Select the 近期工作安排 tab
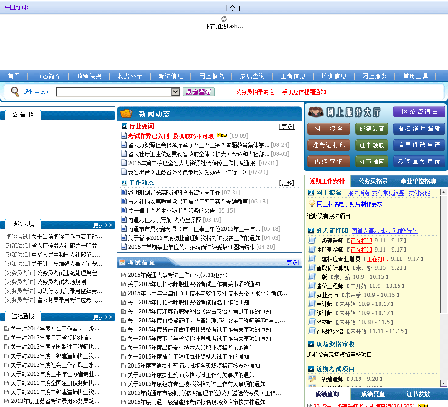The width and height of the screenshot is (448, 407). pos(327,181)
